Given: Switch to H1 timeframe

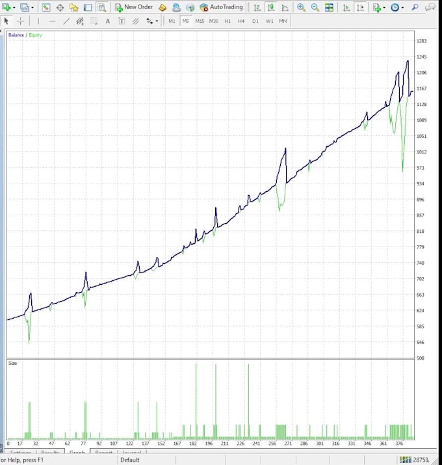Looking at the screenshot, I should [x=227, y=21].
